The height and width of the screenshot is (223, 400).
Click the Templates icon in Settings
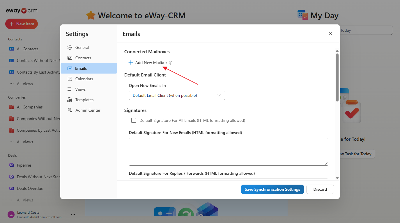tap(70, 100)
